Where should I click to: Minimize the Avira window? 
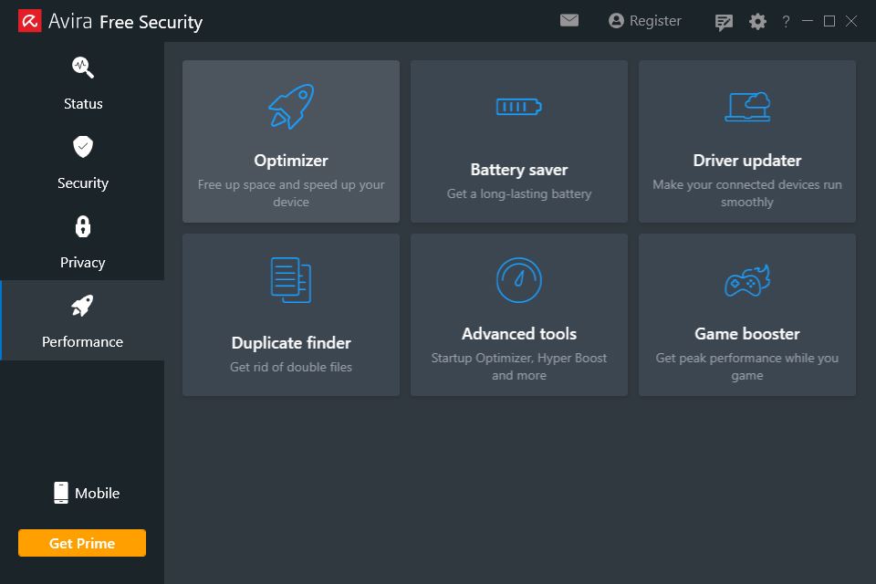pyautogui.click(x=808, y=21)
